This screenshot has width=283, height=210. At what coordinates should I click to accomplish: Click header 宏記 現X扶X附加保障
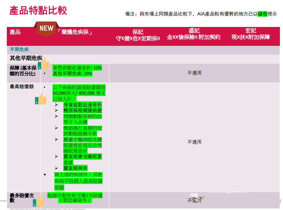tap(251, 34)
